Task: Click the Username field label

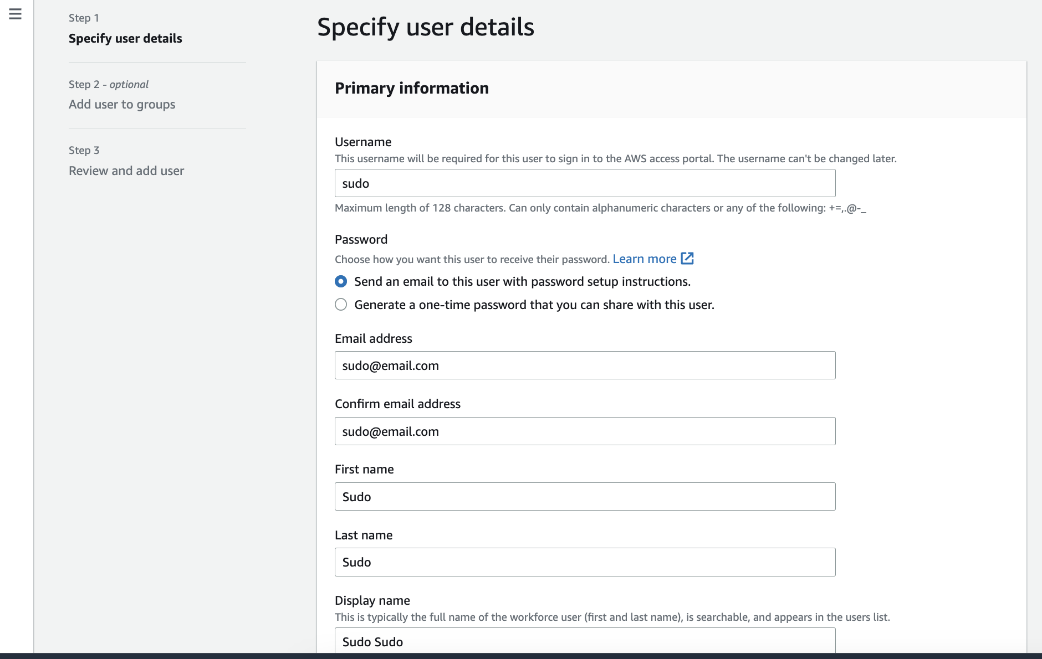Action: pos(363,142)
